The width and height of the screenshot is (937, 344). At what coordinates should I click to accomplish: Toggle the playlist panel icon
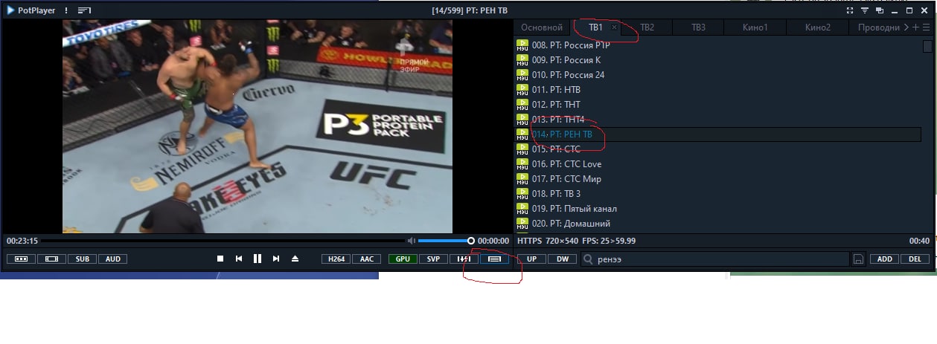pyautogui.click(x=494, y=259)
